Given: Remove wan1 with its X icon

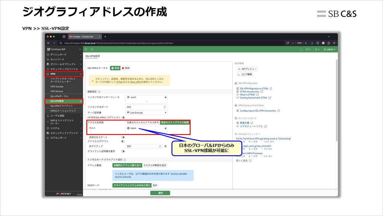Looking at the screenshot, I should coord(166,97).
